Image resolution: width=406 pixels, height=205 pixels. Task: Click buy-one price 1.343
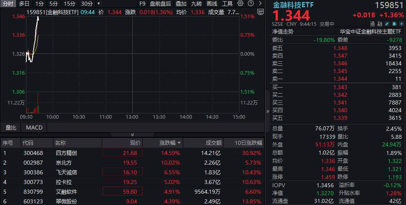(x=340, y=87)
